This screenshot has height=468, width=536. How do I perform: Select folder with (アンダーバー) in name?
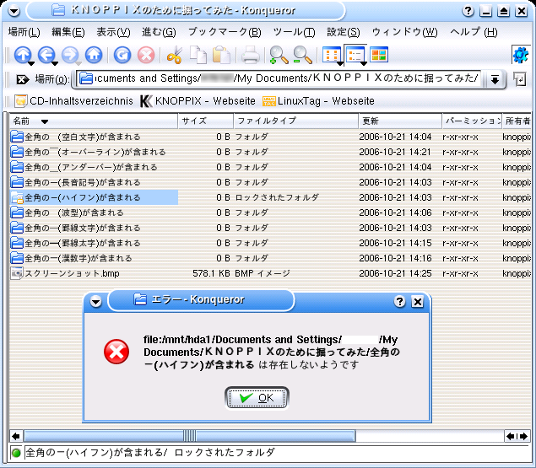[x=84, y=168]
